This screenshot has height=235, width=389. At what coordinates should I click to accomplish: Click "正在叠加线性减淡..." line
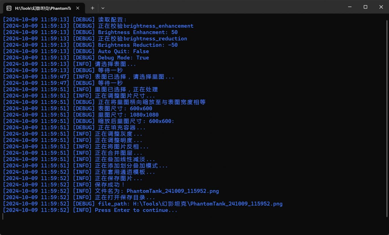coord(79,159)
